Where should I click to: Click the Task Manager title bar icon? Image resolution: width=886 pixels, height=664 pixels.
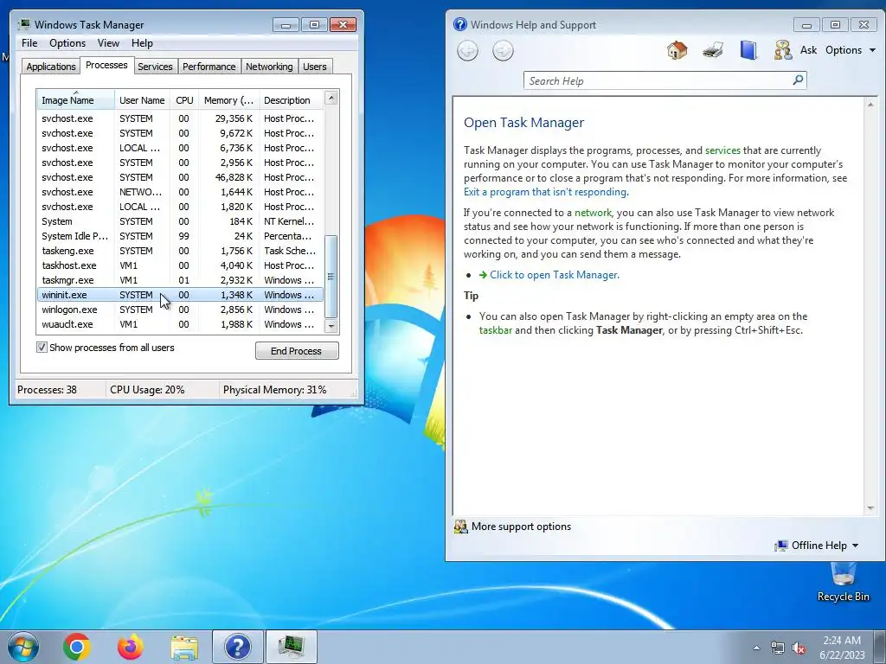(23, 24)
